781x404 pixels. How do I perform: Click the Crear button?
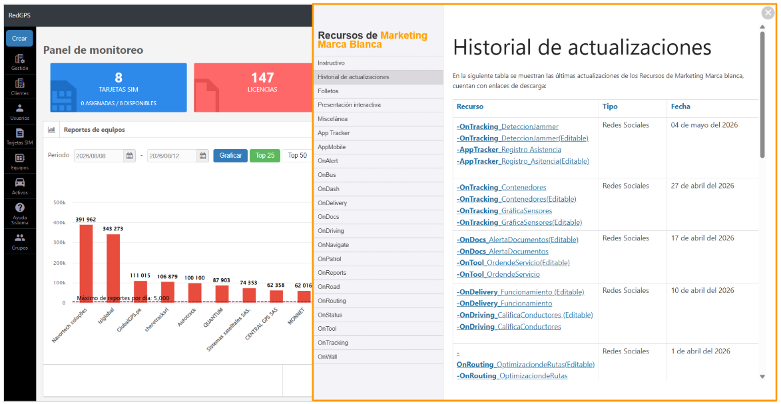click(19, 39)
